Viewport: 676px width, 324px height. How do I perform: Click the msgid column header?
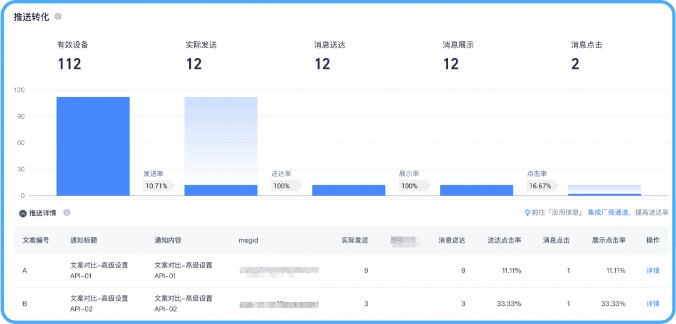pyautogui.click(x=248, y=240)
